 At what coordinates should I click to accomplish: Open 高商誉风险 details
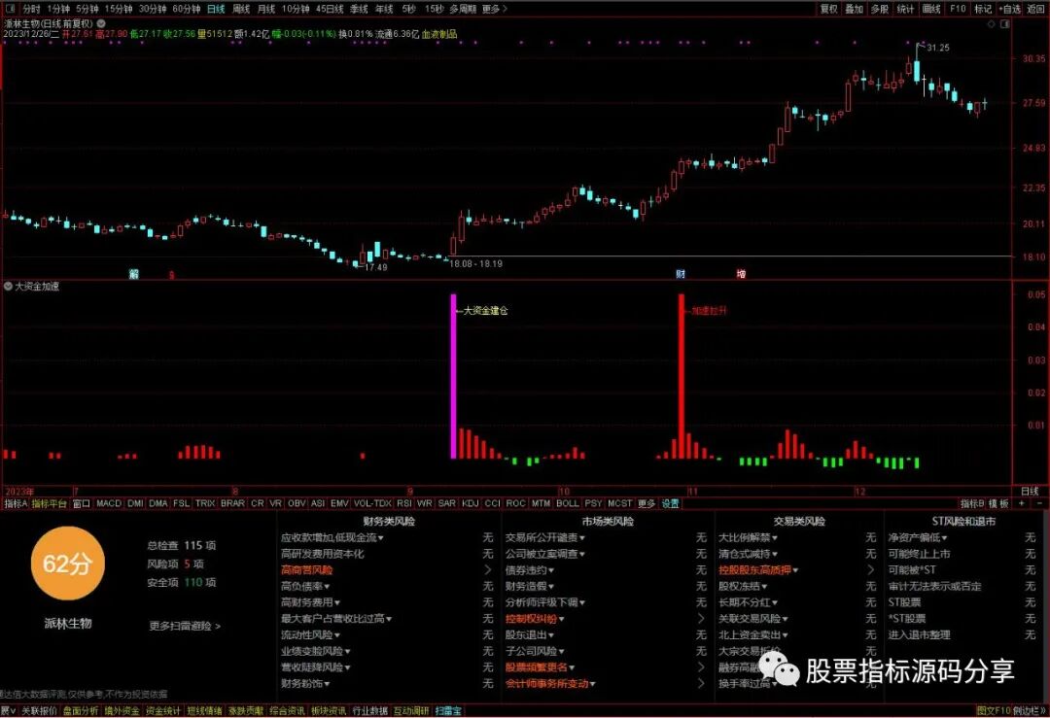point(306,570)
